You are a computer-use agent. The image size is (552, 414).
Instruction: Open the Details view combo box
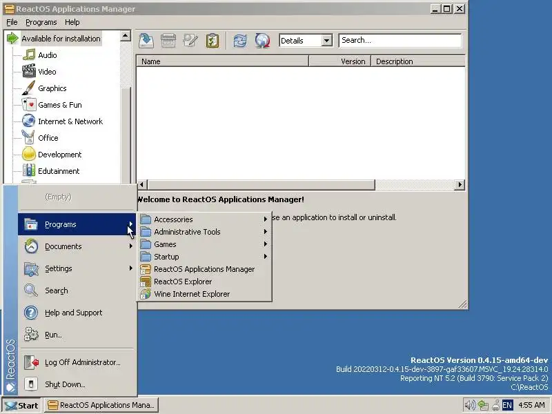coord(306,41)
